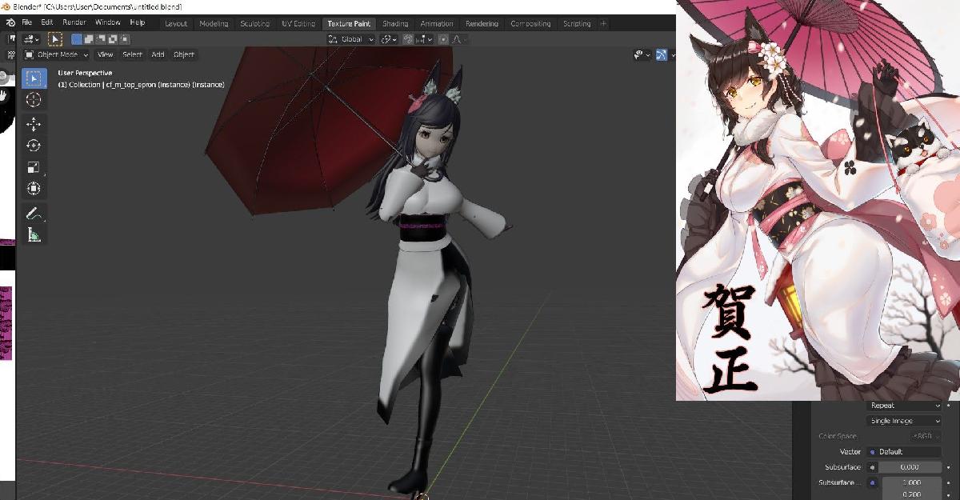The height and width of the screenshot is (500, 960).
Task: Activate the Transform tool
Action: pos(34,189)
